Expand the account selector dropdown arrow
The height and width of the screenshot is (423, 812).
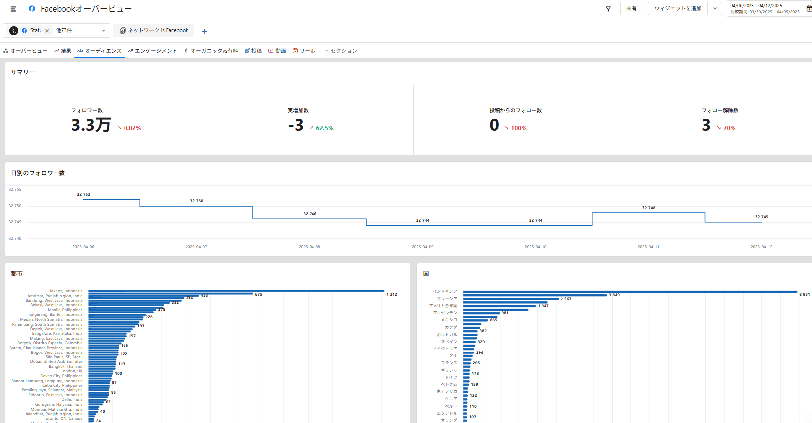coord(103,31)
